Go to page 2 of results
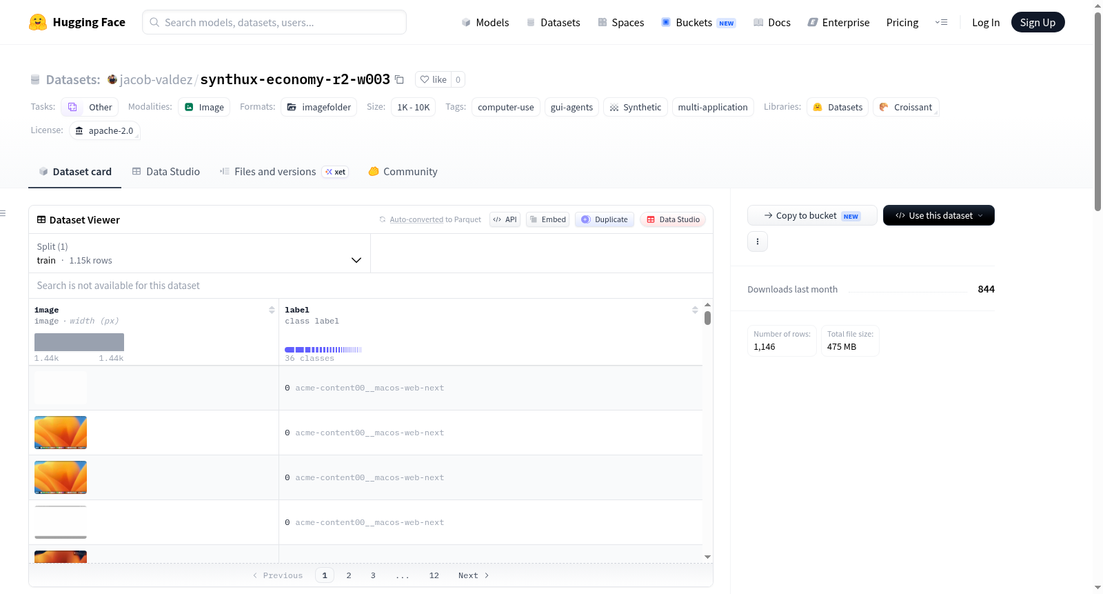Screen dimensions: 1103x594 (x=349, y=575)
